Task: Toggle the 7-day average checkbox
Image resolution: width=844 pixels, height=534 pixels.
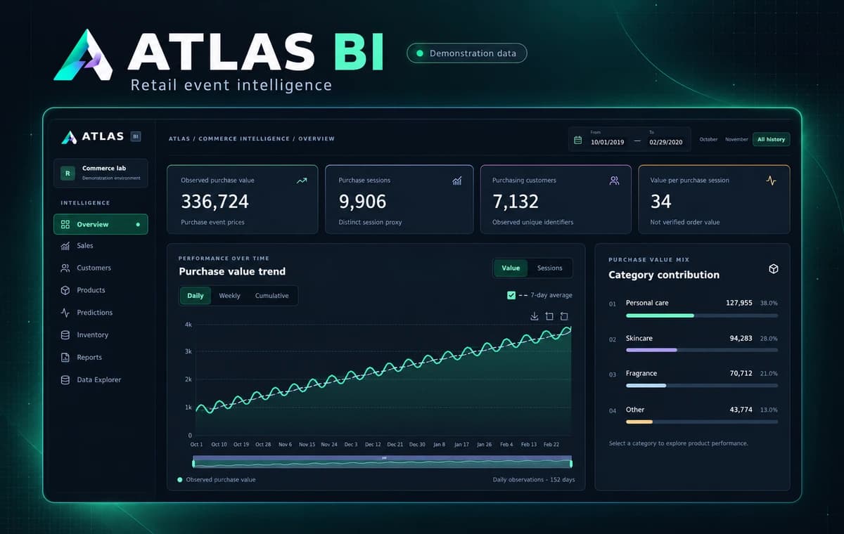Action: 511,295
